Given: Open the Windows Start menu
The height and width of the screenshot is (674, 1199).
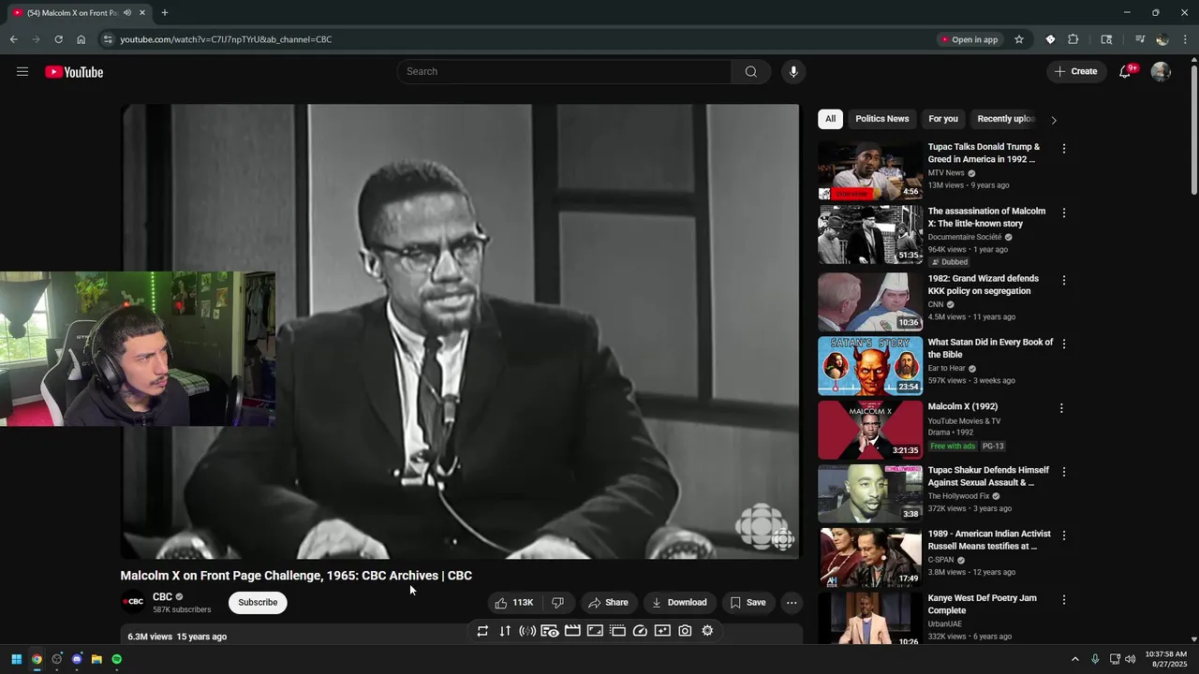Looking at the screenshot, I should point(16,659).
